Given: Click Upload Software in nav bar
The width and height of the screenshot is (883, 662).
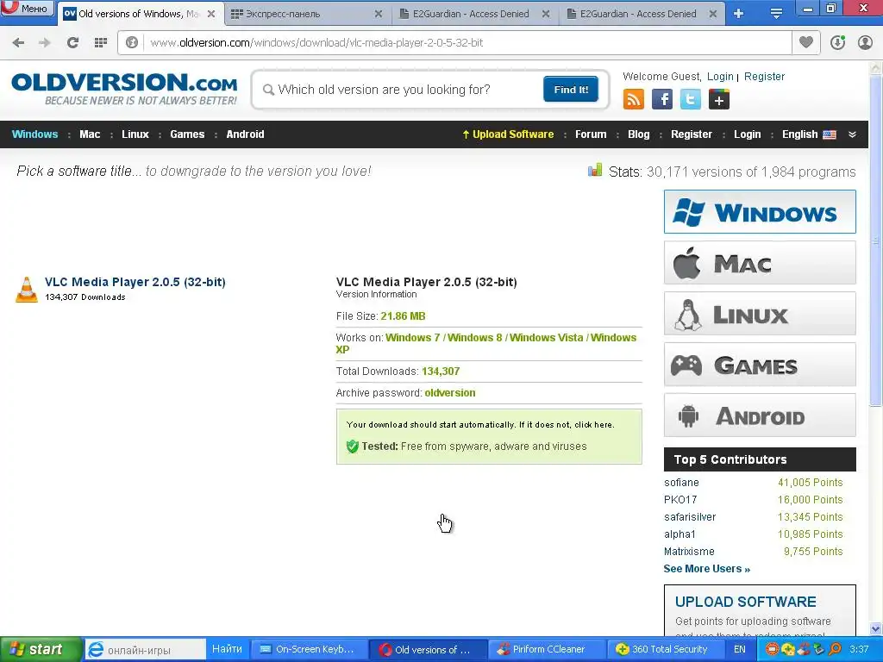Looking at the screenshot, I should click(508, 134).
